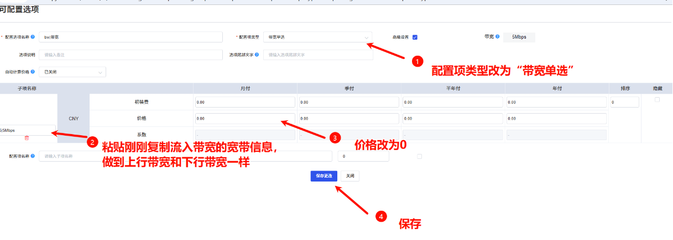Image resolution: width=673 pixels, height=240 pixels.
Task: Open help icon beside 配置选项名称
Action: 33,37
